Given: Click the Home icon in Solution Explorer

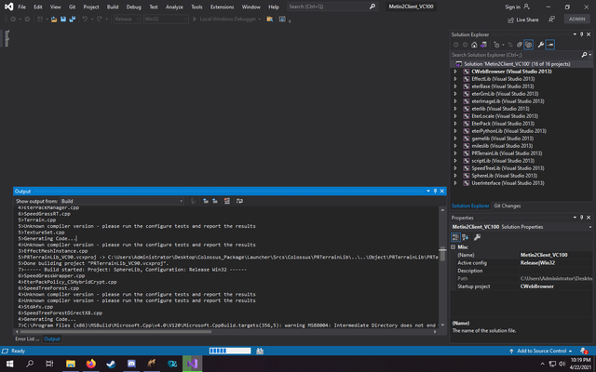Looking at the screenshot, I should (474, 45).
